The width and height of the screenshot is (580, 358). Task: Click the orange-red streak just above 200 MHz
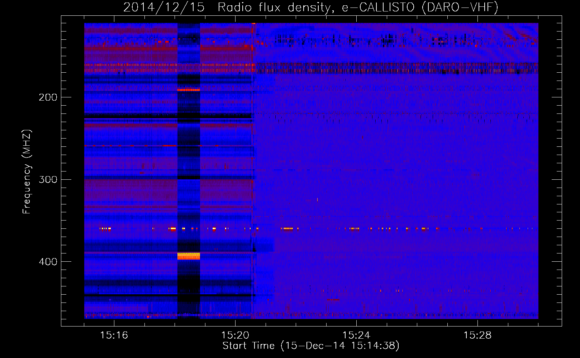189,90
